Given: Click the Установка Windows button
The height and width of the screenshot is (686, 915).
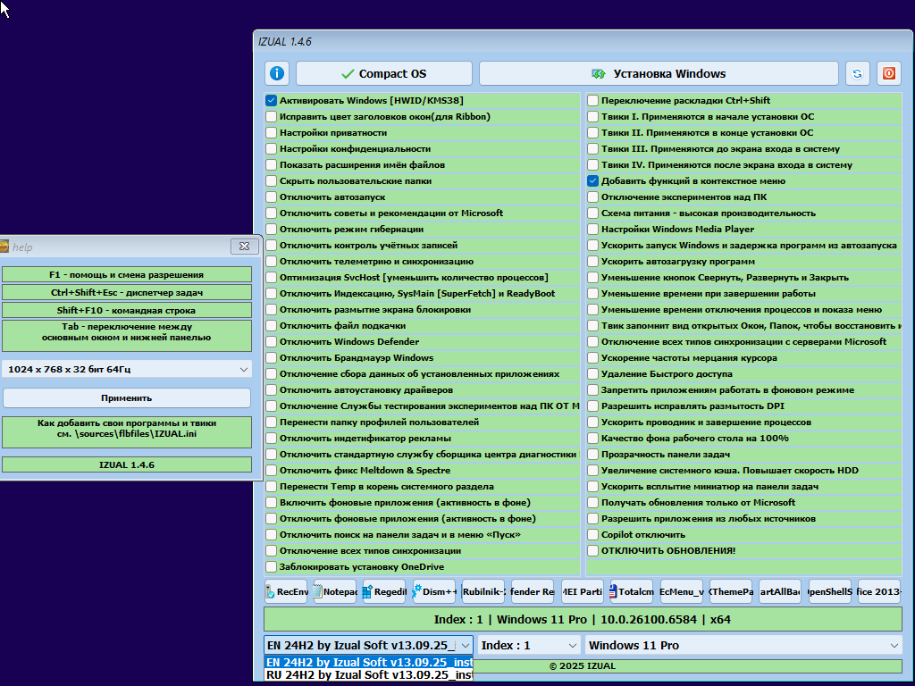Looking at the screenshot, I should tap(659, 73).
